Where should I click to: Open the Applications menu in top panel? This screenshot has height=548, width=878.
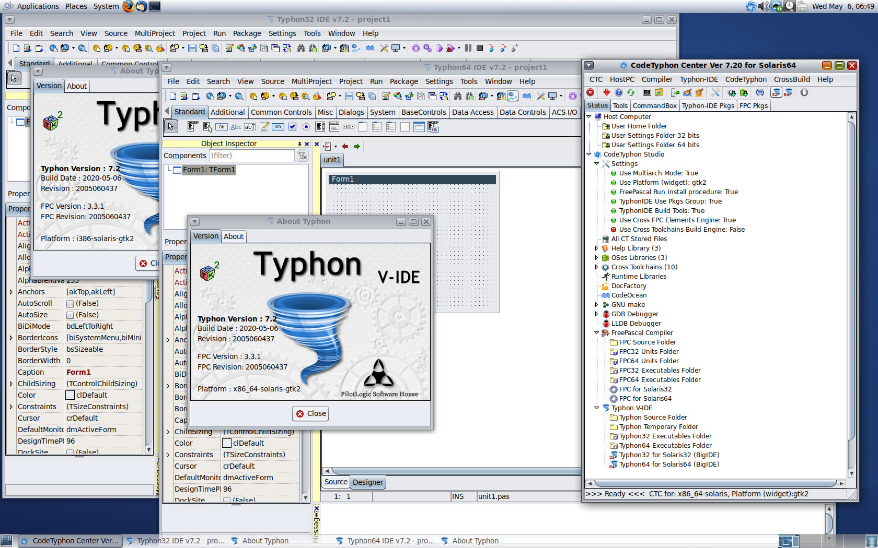tap(38, 6)
